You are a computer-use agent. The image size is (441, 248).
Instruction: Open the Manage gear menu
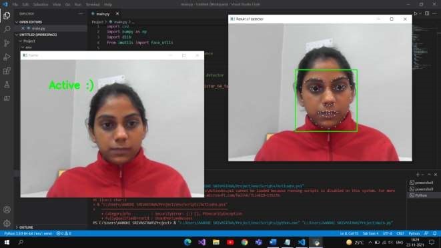click(7, 223)
